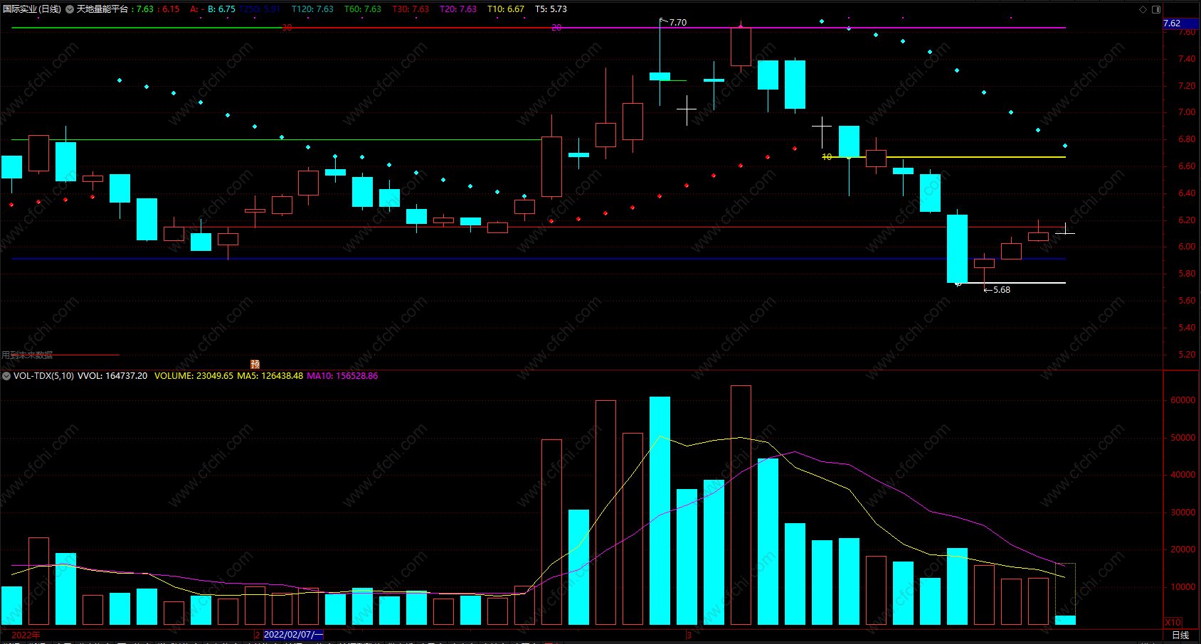This screenshot has width=1201, height=644.
Task: Click the T120: 7.63 indicator value
Action: click(x=312, y=9)
